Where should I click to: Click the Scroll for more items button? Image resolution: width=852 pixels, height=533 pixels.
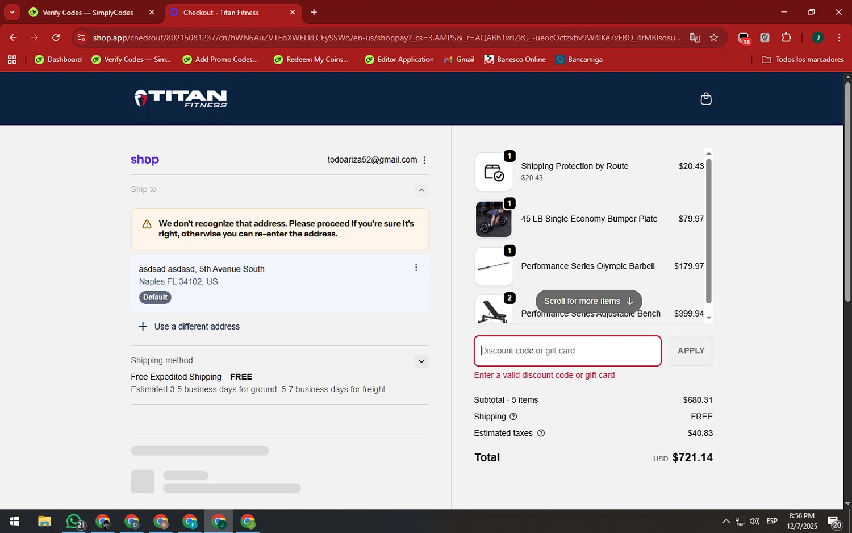(588, 301)
